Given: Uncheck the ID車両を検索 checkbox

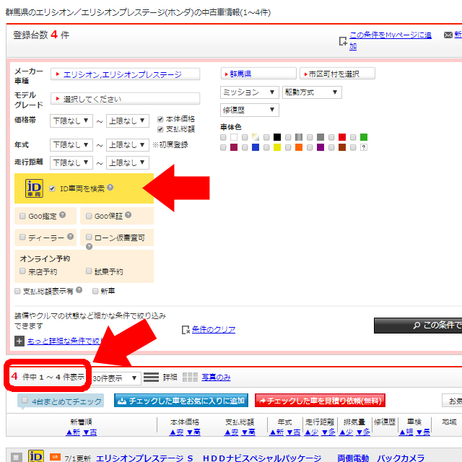Looking at the screenshot, I should 52,188.
